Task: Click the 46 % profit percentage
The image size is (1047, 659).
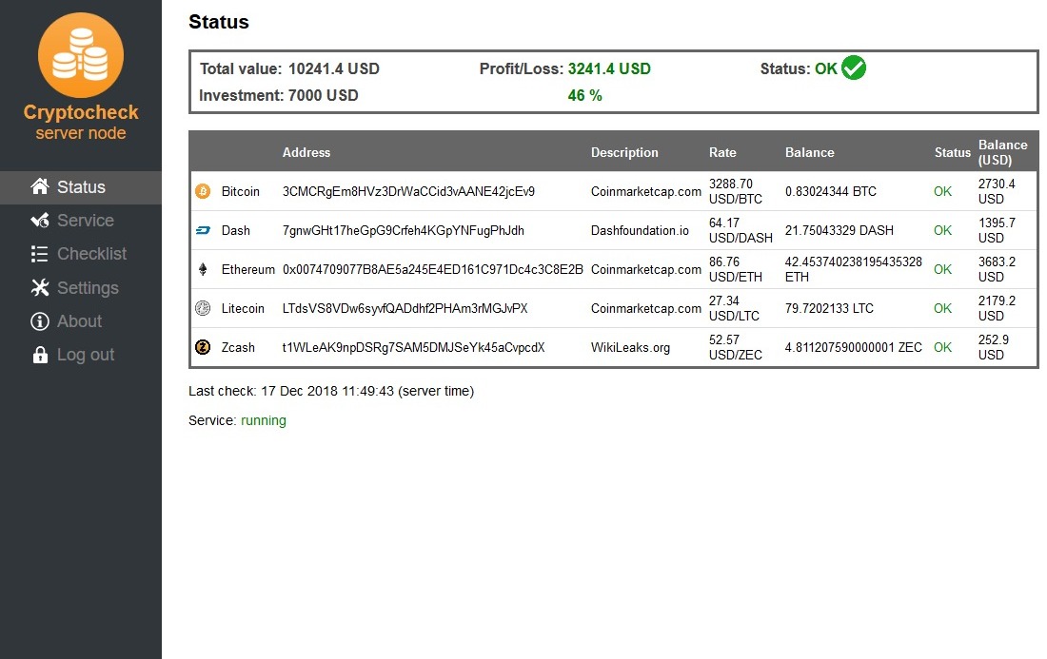Action: click(x=585, y=95)
